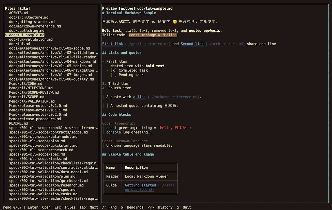
Task: Open specs/002-tui-validation/spec.md
Action: pos(42,190)
